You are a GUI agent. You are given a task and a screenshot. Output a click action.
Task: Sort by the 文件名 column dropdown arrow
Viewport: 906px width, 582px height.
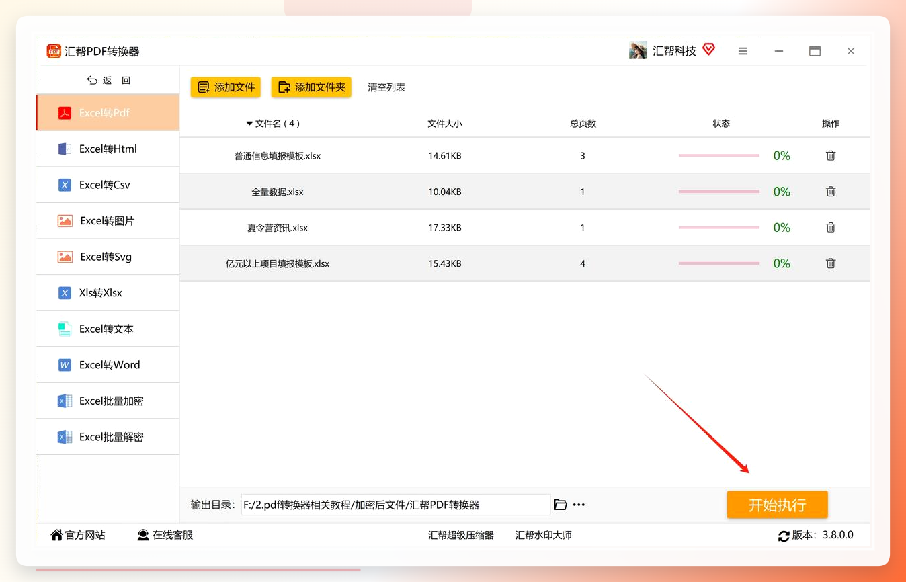point(249,124)
